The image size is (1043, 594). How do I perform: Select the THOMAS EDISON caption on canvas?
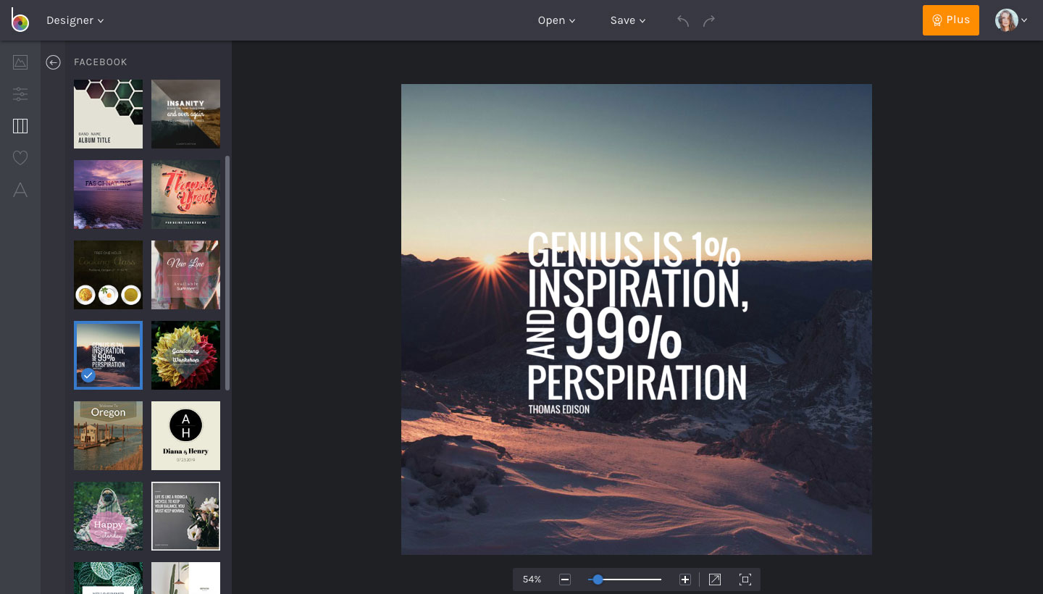(559, 409)
